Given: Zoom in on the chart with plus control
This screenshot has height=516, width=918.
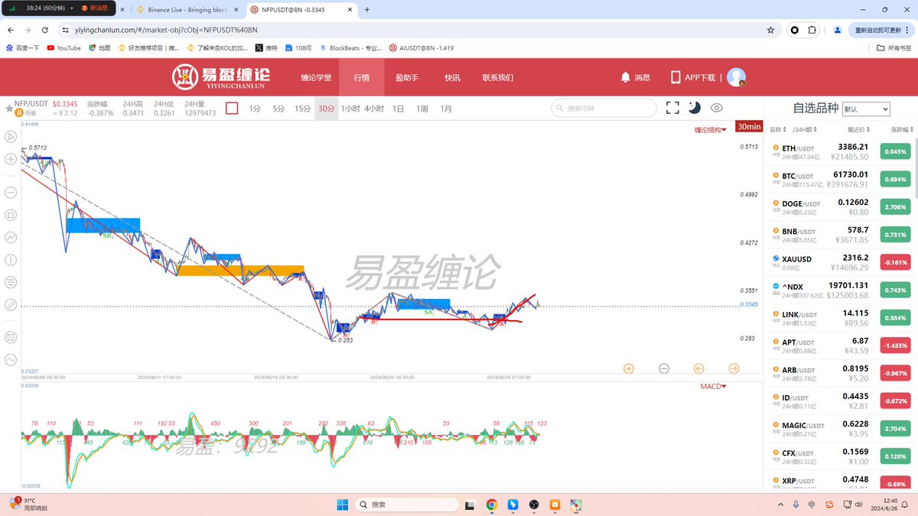Looking at the screenshot, I should click(628, 368).
